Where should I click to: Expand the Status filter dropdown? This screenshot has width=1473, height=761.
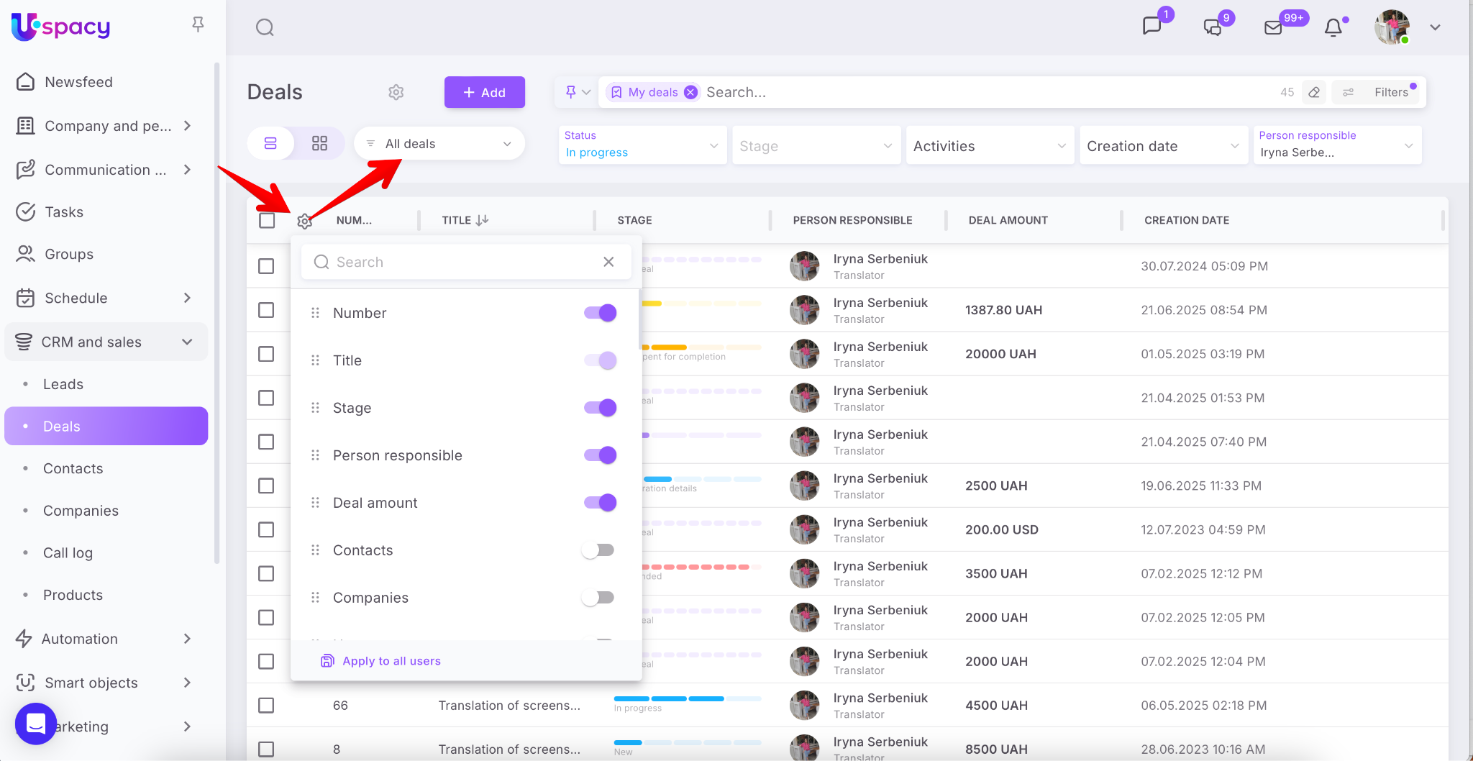pyautogui.click(x=642, y=145)
